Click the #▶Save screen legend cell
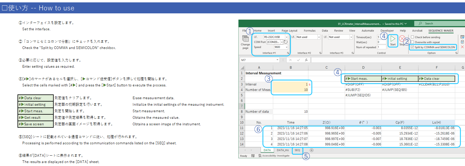Screen dimensions: 465x166 (x=36, y=124)
